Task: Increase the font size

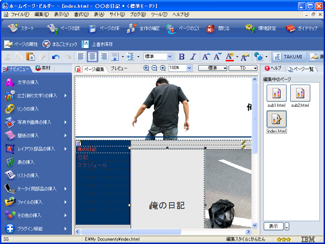Action: point(206,57)
